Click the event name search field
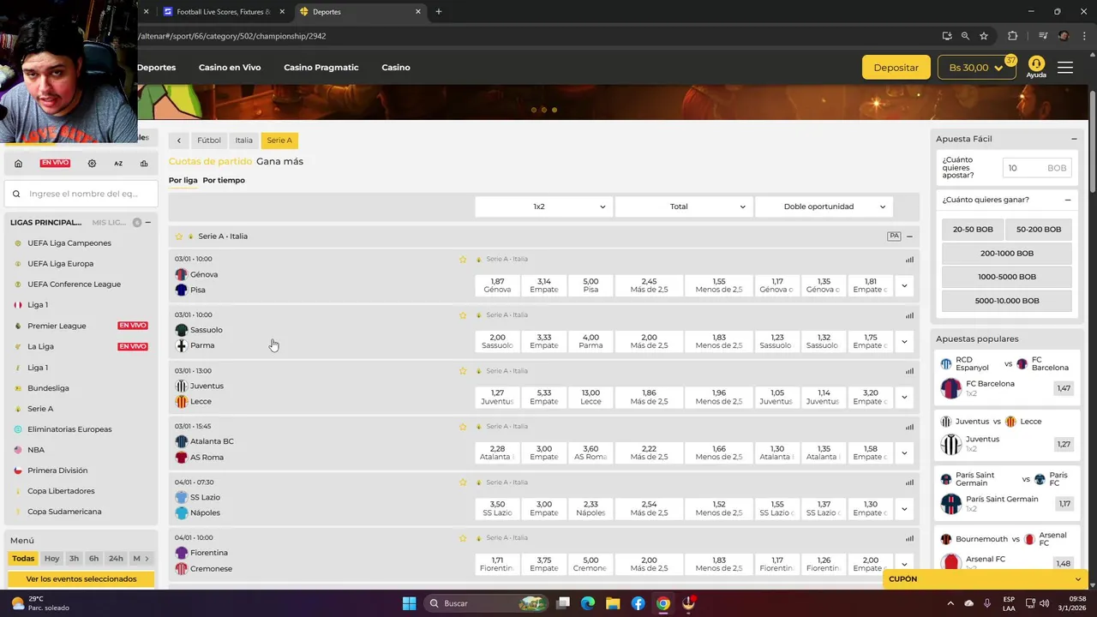 pos(81,194)
